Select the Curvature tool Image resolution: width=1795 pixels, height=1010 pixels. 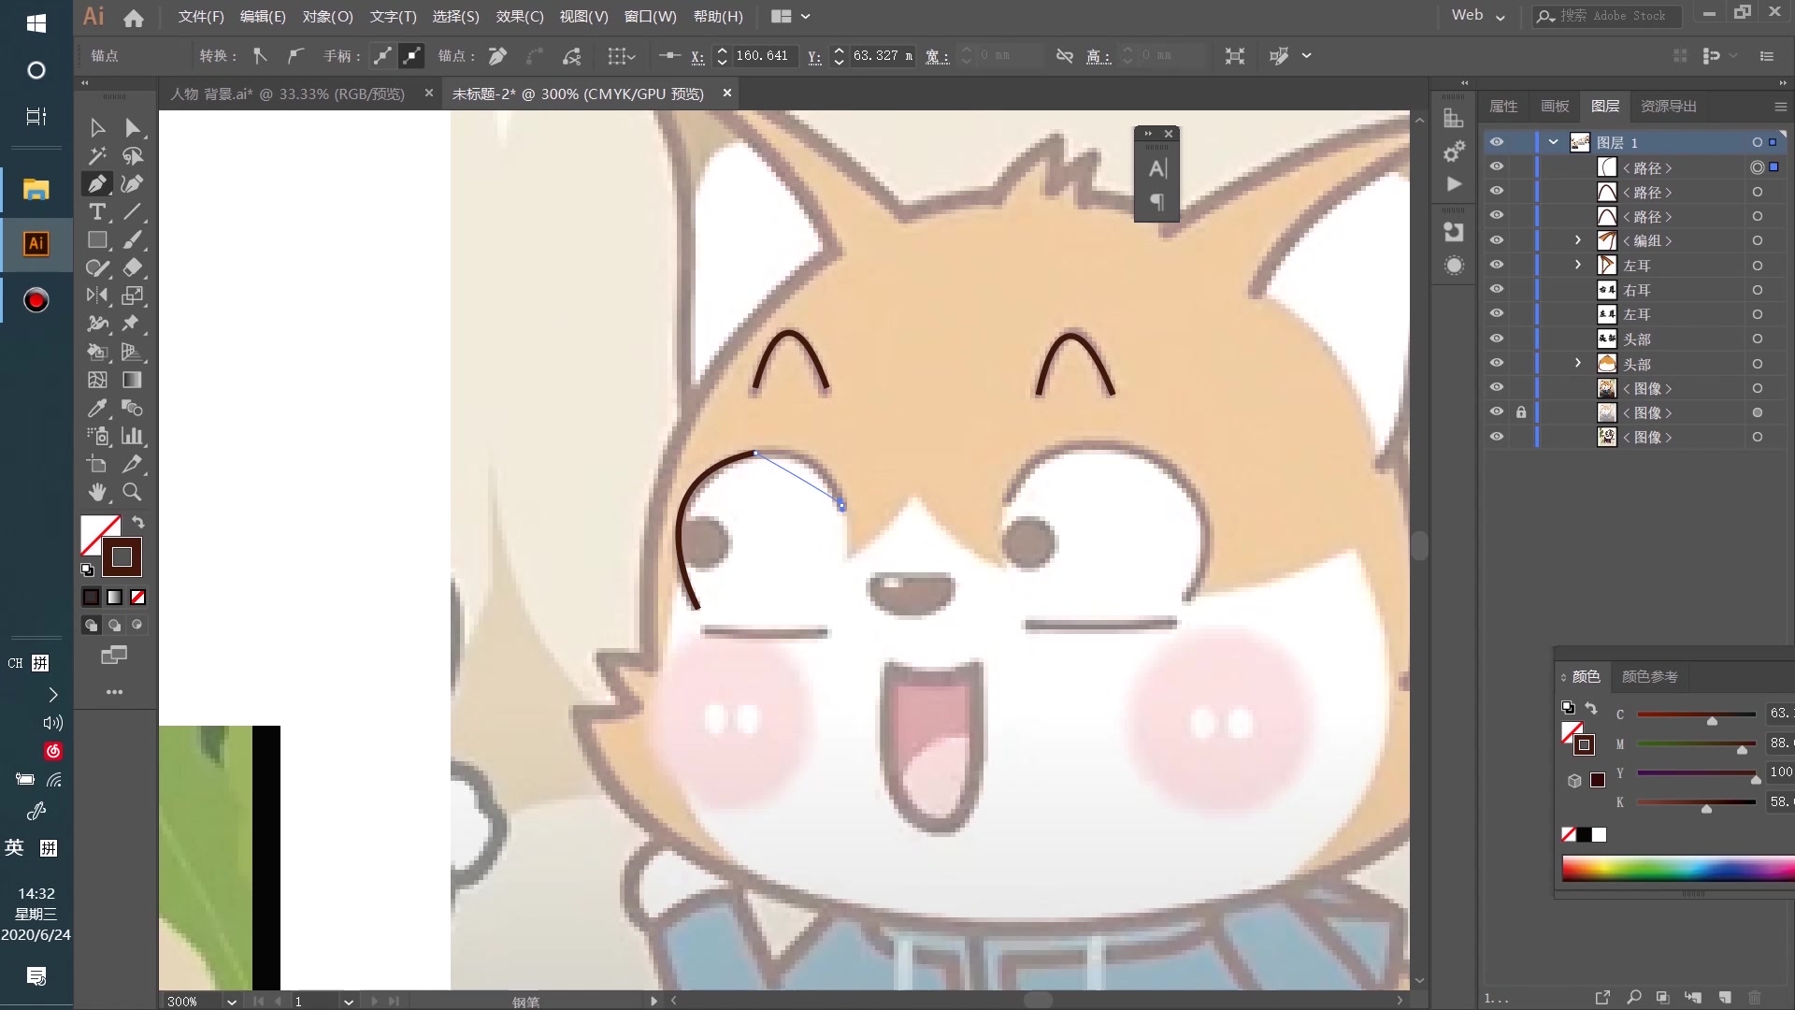coord(132,183)
